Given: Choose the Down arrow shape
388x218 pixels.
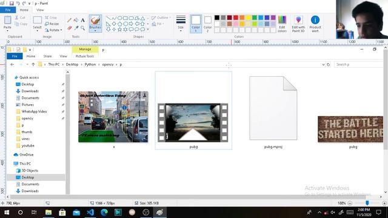Looking at the screenshot, I should point(109,30).
